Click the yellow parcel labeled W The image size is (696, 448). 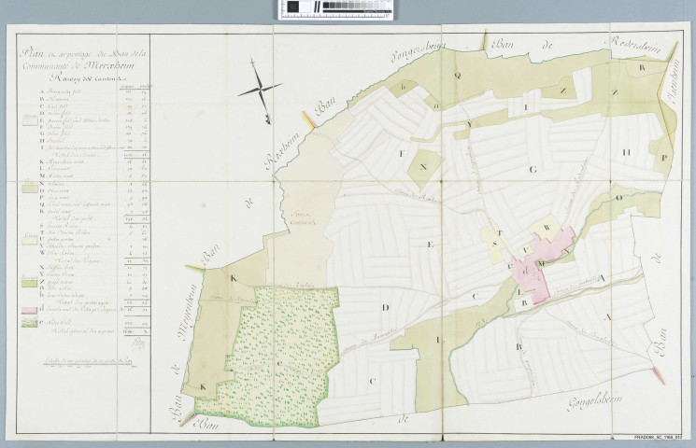click(546, 228)
